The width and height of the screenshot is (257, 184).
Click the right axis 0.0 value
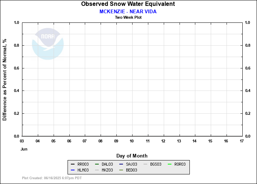pos(248,136)
